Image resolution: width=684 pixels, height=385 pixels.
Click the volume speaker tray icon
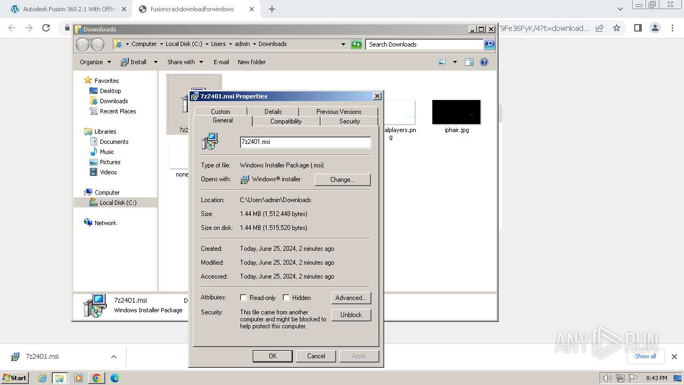point(607,378)
